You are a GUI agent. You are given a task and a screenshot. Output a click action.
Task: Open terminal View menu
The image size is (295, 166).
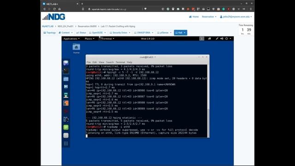(101, 62)
